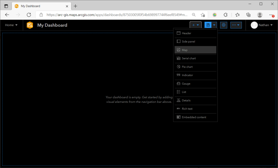
Task: Click the browser zoom magnifier icon
Action: tap(193, 15)
